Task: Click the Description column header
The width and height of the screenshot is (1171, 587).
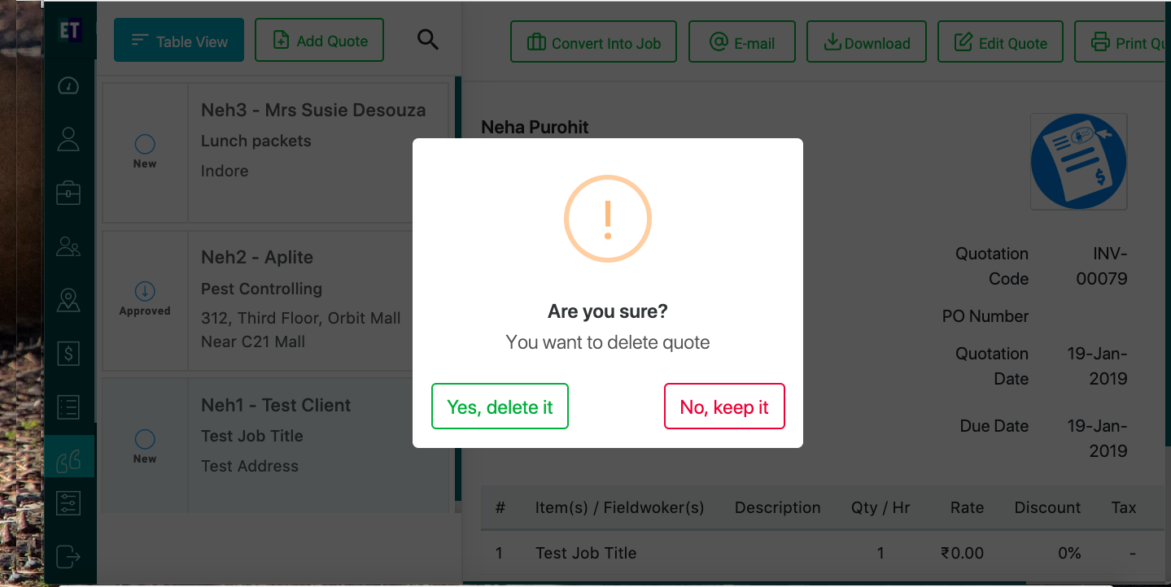Action: (777, 507)
